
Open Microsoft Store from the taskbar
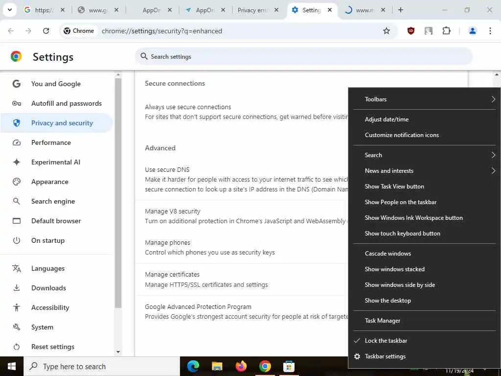289,366
